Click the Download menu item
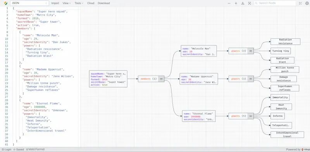The height and width of the screenshot is (152, 310). tap(104, 3)
